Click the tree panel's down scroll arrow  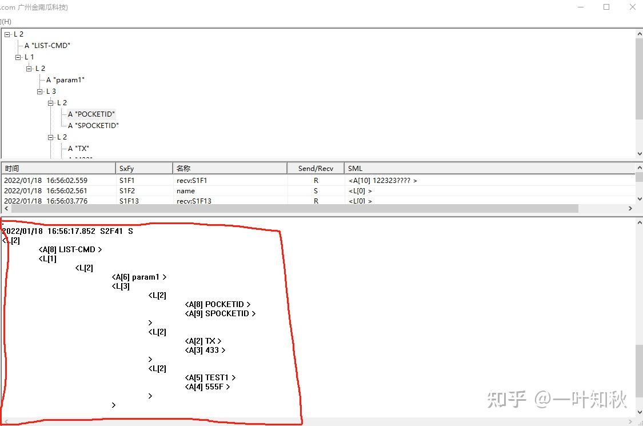point(640,153)
